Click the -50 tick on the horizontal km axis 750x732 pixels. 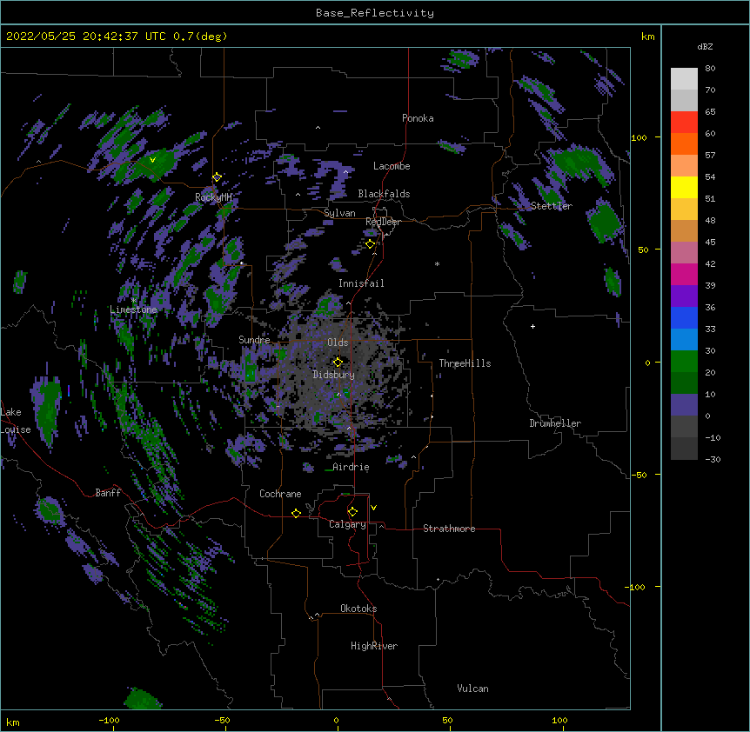(222, 720)
